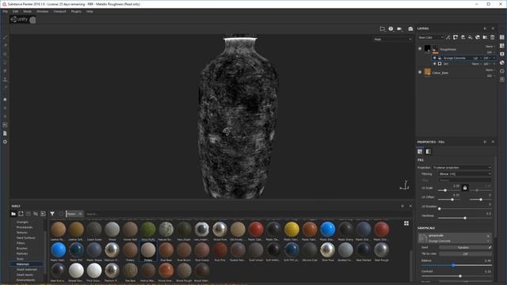Click the Contrast slider handle
507x285 pixels.
coord(460,276)
